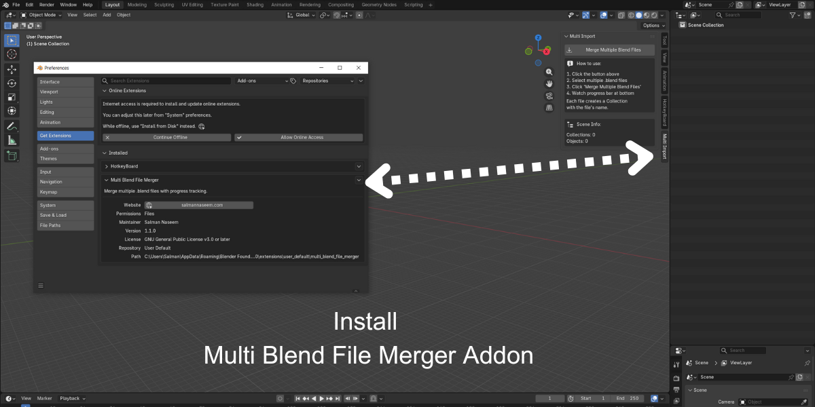Open the Render menu

click(46, 5)
